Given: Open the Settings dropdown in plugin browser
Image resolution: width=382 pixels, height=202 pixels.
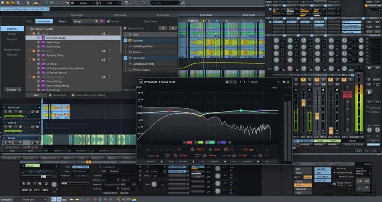Looking at the screenshot, I should [13, 90].
